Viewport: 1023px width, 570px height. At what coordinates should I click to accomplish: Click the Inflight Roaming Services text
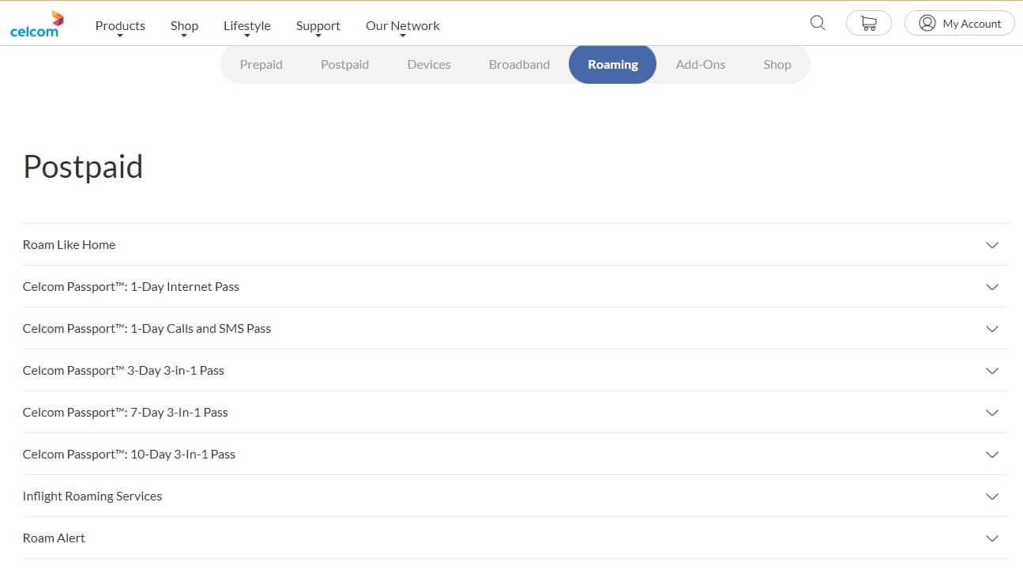tap(92, 496)
